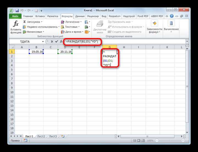Click the vertical scrollbar down arrow
This screenshot has height=152, width=198.
tap(187, 132)
